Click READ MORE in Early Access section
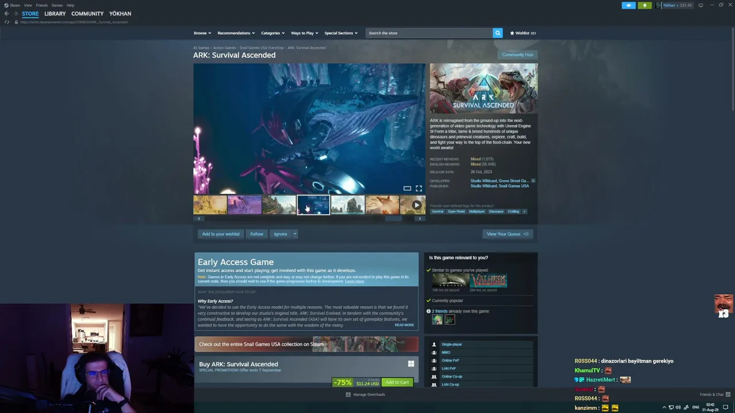The image size is (735, 413). pyautogui.click(x=404, y=325)
